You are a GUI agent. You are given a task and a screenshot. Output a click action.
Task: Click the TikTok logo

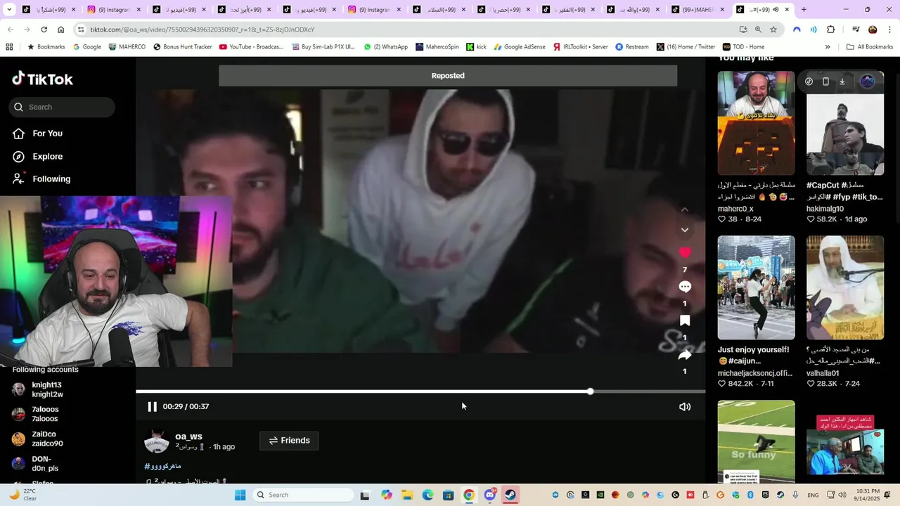pyautogui.click(x=42, y=79)
